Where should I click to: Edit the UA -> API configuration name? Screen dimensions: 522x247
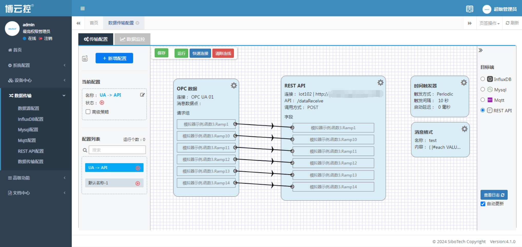coord(142,95)
